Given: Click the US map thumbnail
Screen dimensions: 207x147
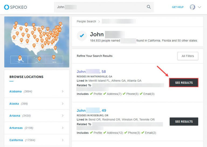Looking at the screenshot, I should [37, 42].
